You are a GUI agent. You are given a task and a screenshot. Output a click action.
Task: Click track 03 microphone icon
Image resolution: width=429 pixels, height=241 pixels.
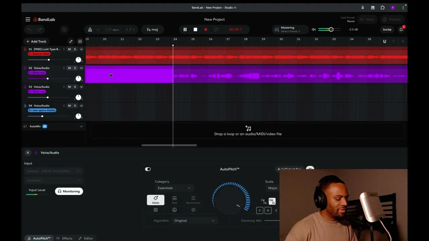point(25,87)
